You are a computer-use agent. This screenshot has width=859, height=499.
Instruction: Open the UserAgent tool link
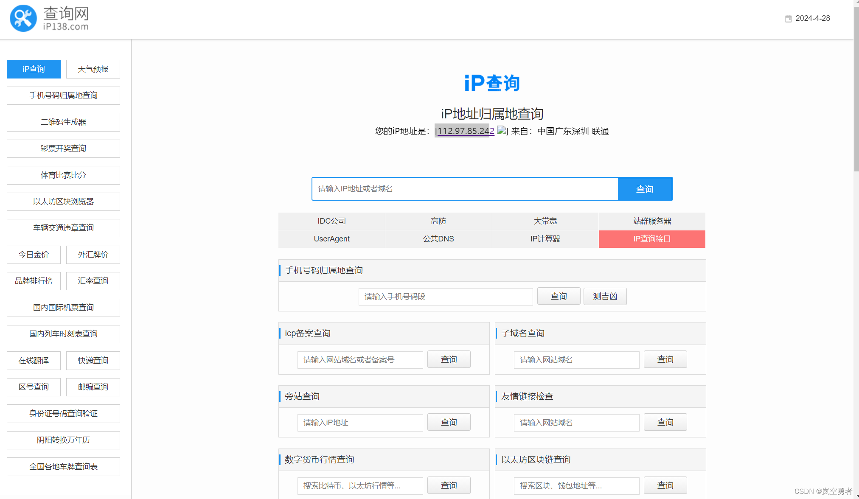click(331, 239)
